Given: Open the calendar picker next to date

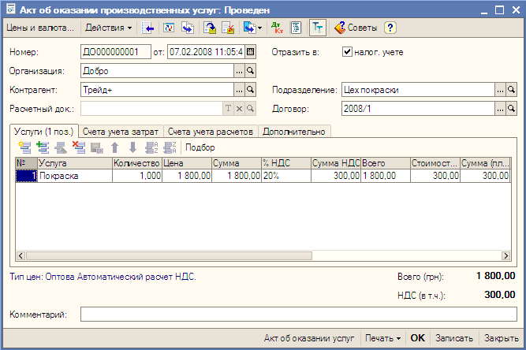Looking at the screenshot, I should 251,53.
